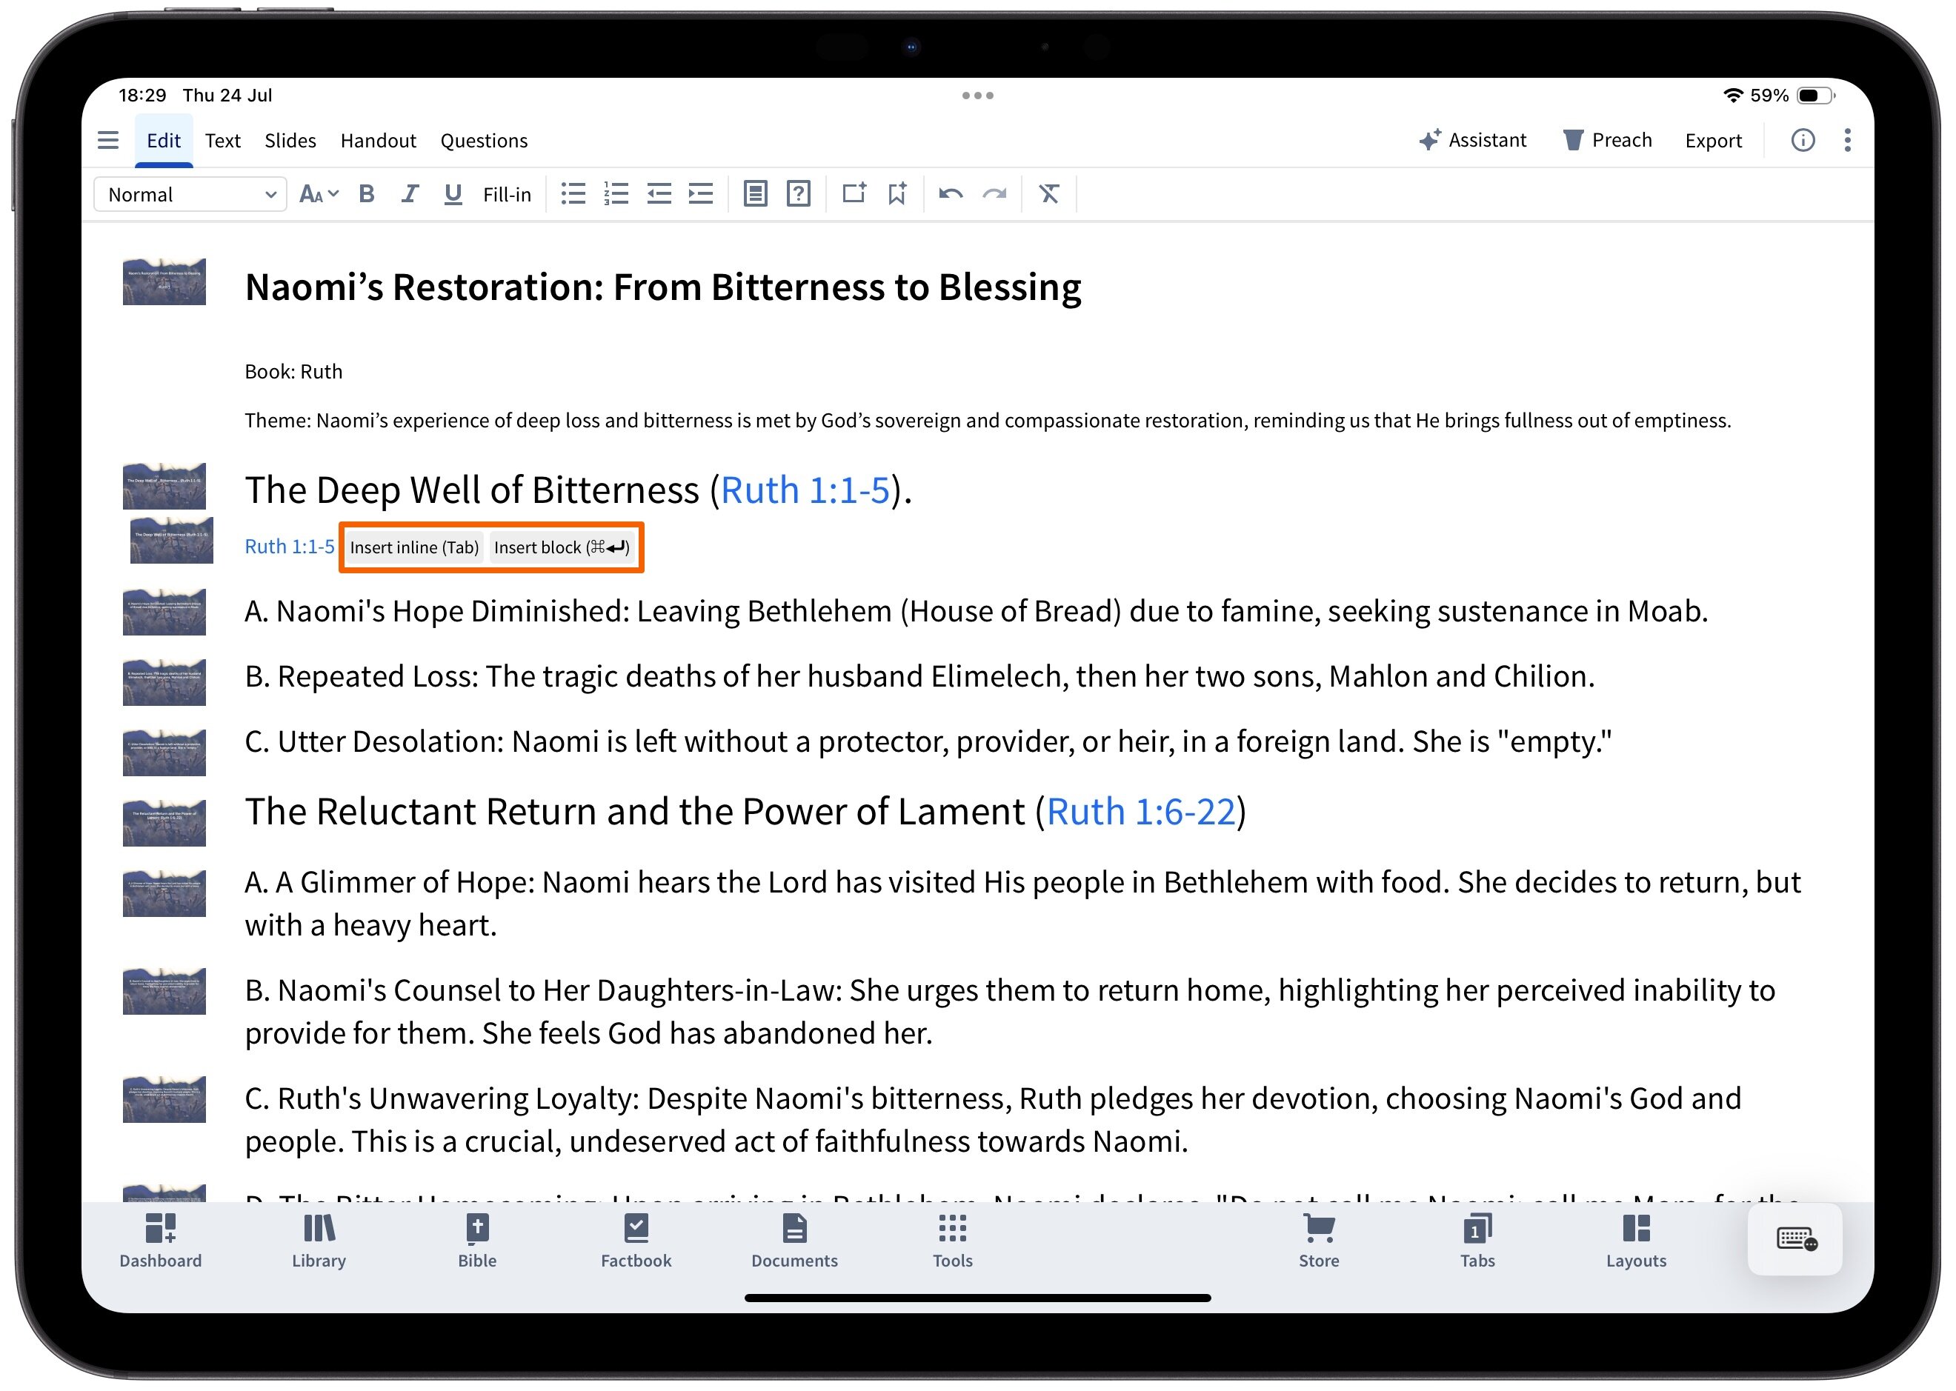1956x1391 pixels.
Task: Toggle underline formatting
Action: click(453, 195)
